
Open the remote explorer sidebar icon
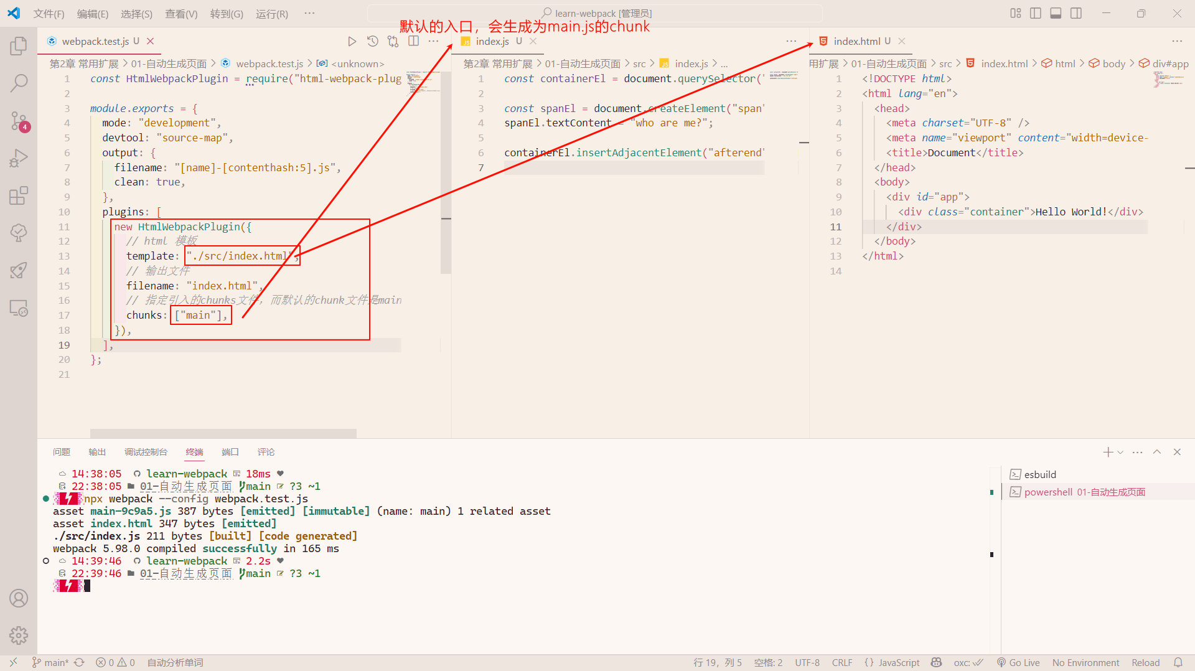19,308
